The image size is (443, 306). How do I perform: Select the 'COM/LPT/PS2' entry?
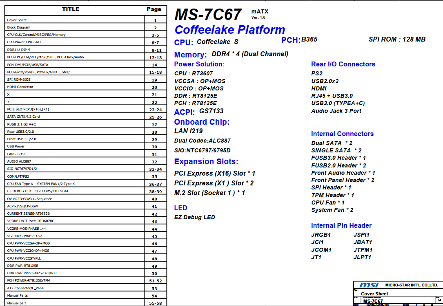click(x=86, y=176)
